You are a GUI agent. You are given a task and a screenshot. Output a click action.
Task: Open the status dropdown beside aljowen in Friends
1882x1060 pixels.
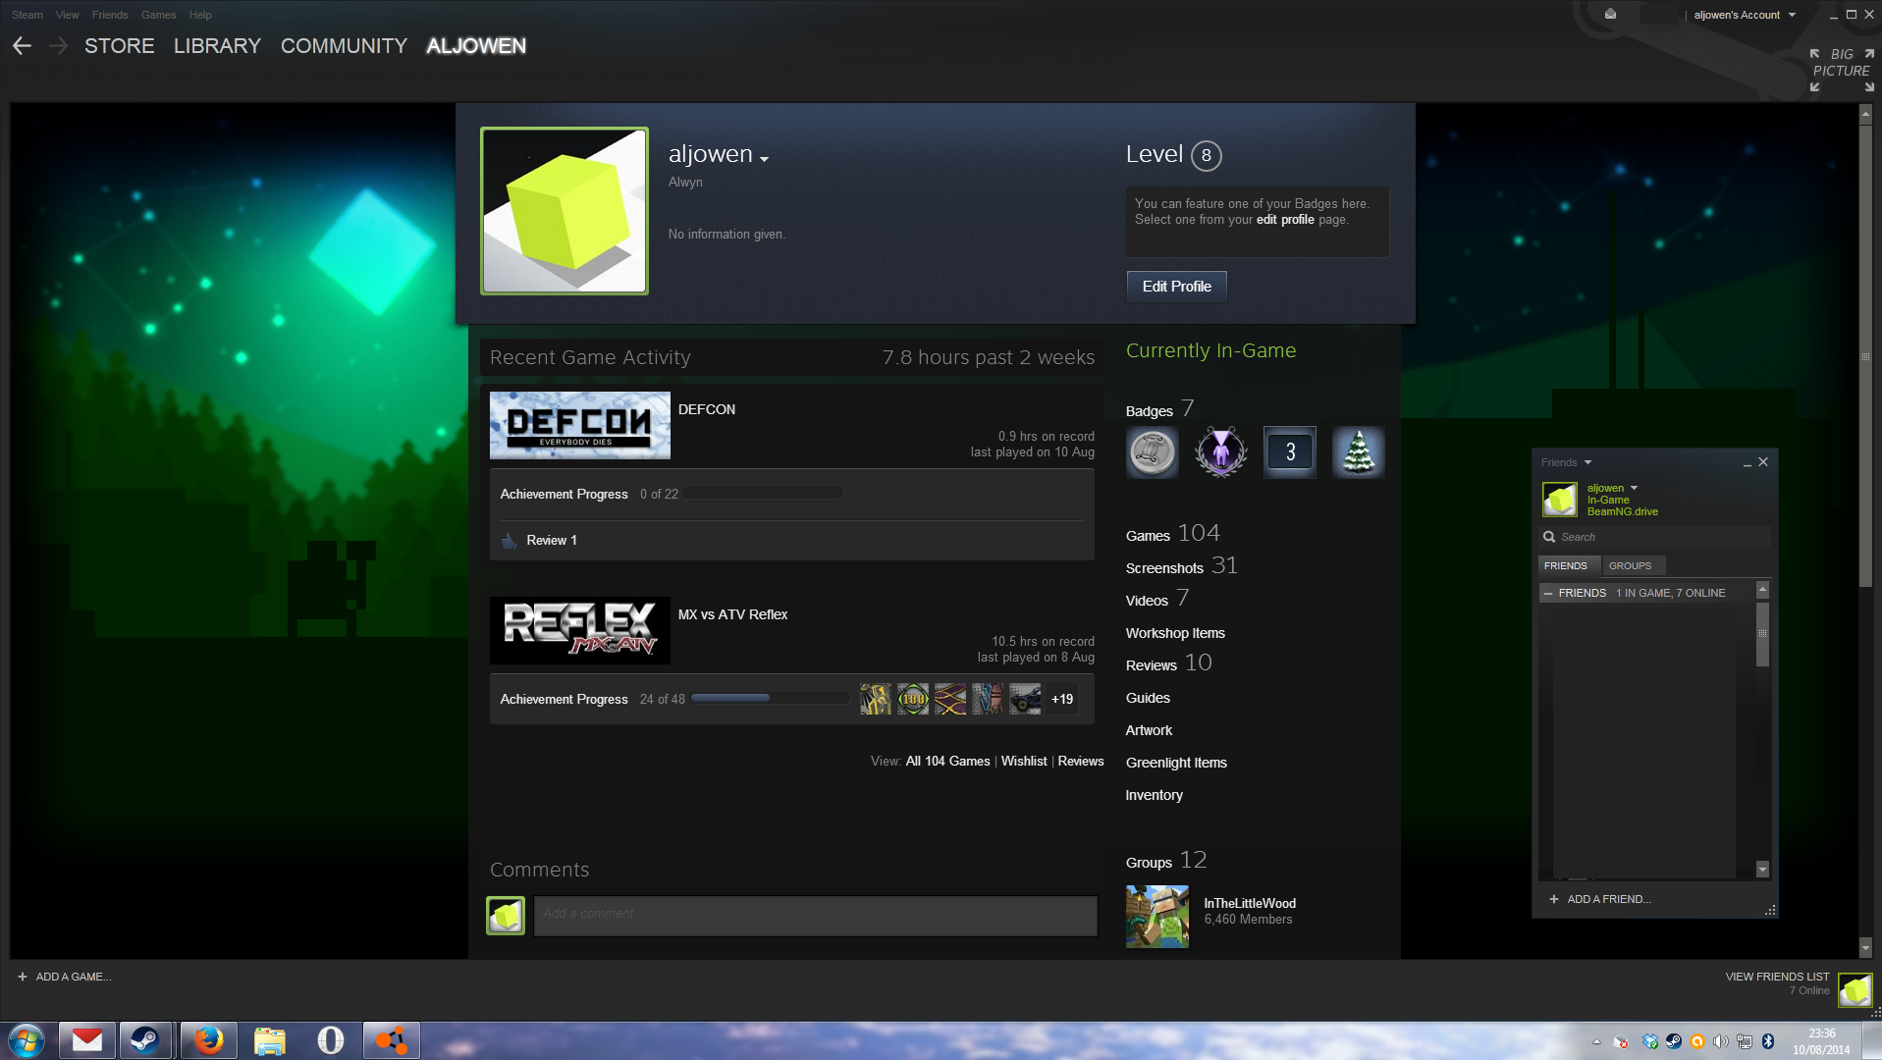click(1634, 488)
